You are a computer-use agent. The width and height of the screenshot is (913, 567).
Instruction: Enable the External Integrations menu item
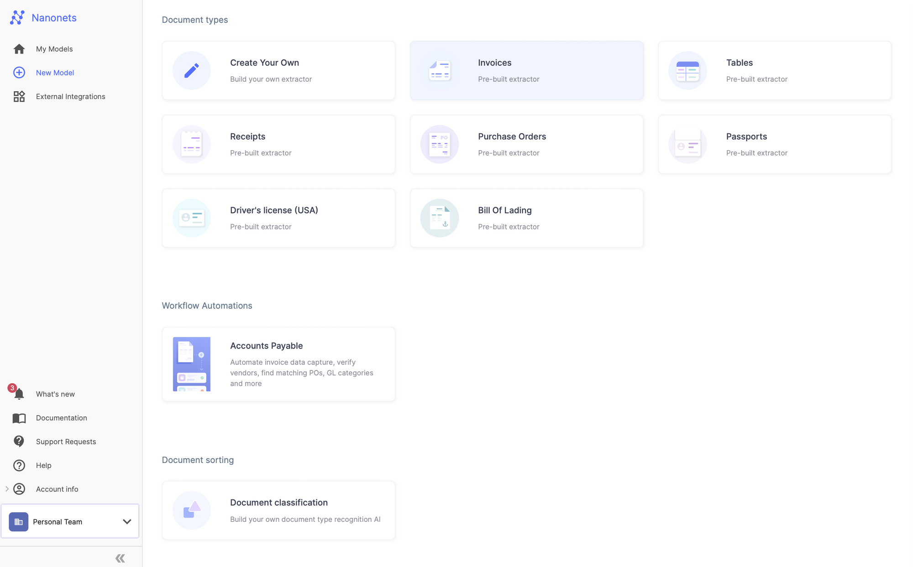click(x=71, y=96)
